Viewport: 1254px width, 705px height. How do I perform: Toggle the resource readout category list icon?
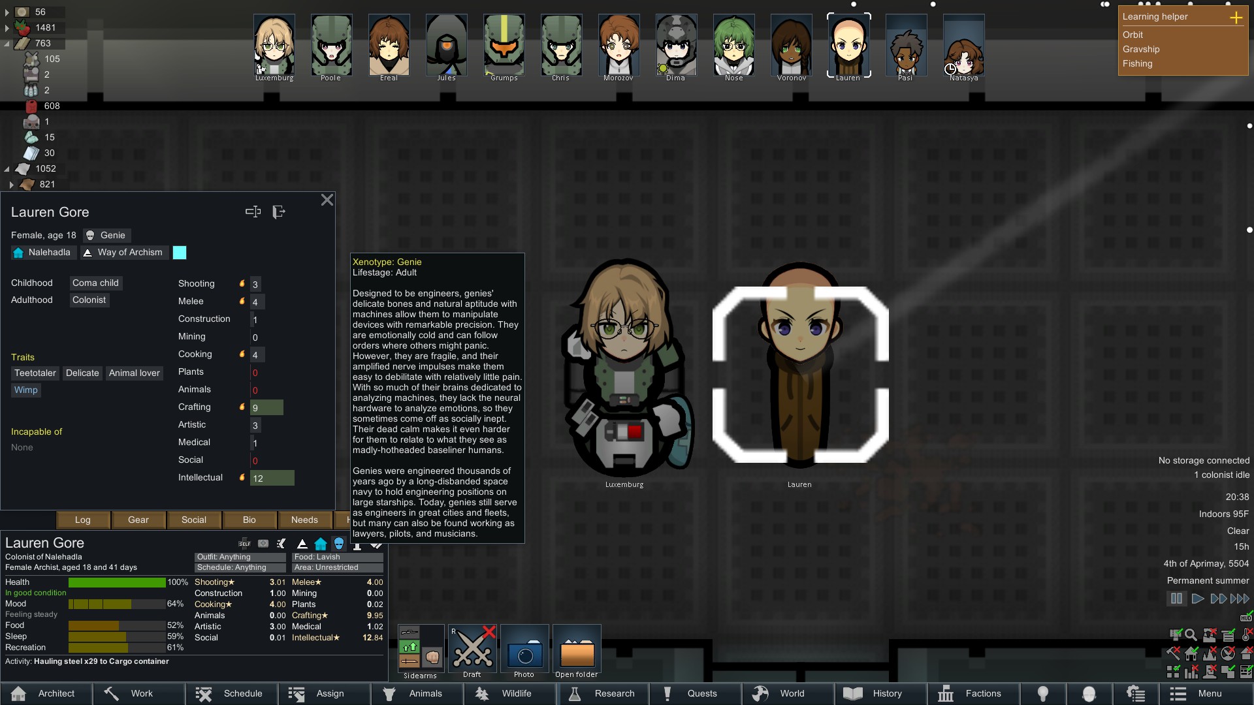[1229, 634]
